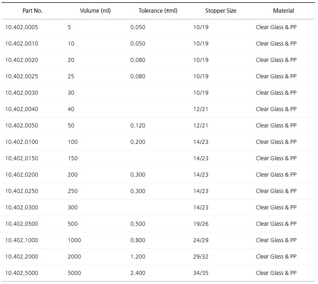Click the 34/35 stopper size cell
This screenshot has width=318, height=284.
[x=201, y=273]
